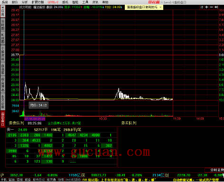Click the 同花顺 logo in title bar

point(154,2)
